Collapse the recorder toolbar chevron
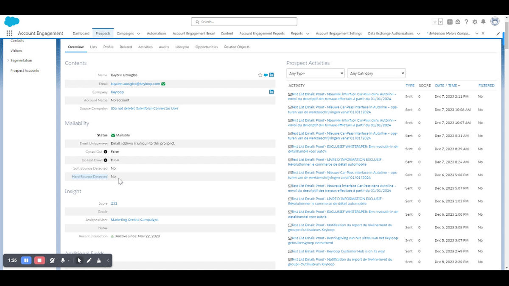The width and height of the screenshot is (509, 286). [x=108, y=260]
